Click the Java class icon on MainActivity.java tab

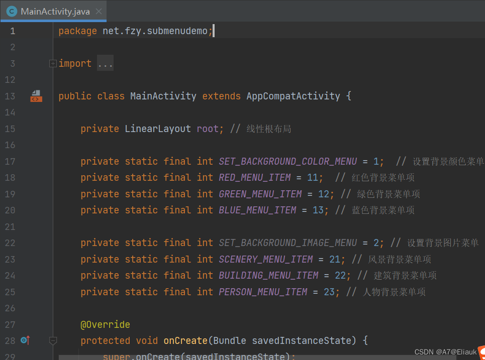[x=12, y=12]
